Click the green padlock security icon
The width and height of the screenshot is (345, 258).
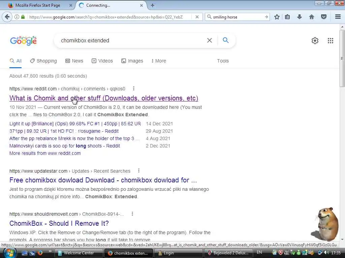[23, 17]
